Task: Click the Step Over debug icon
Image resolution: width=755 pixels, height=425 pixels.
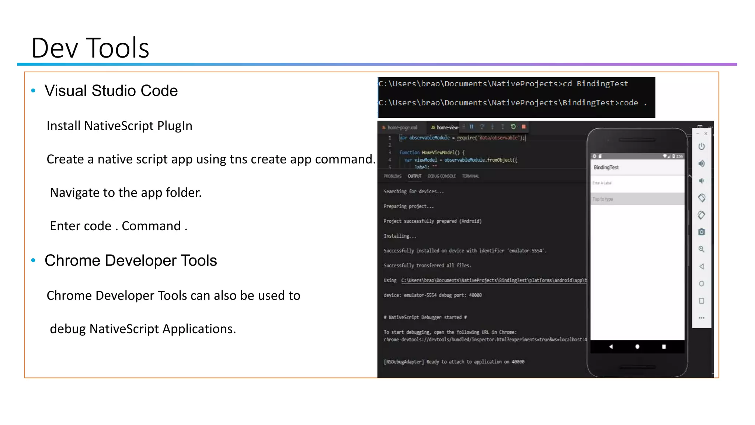Action: pos(482,127)
